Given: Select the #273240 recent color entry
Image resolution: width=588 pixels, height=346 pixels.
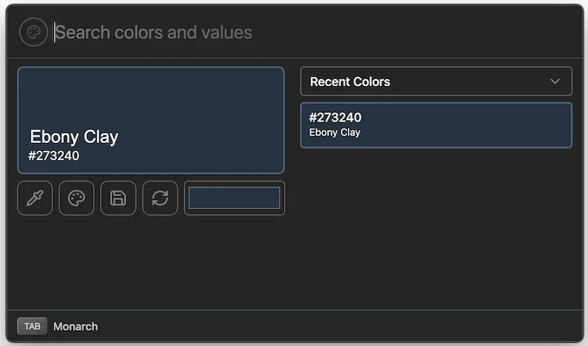Looking at the screenshot, I should 436,125.
